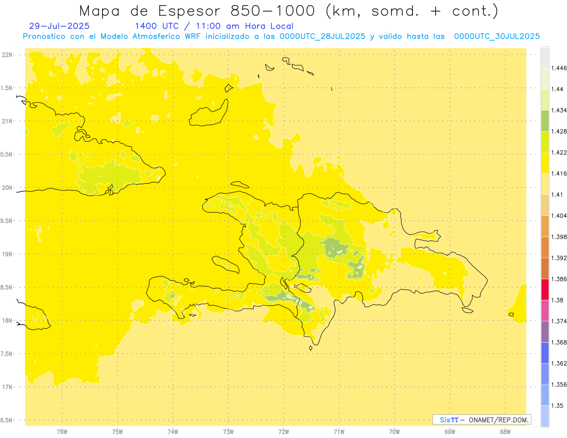Click the '74W' longitude label

[x=173, y=432]
